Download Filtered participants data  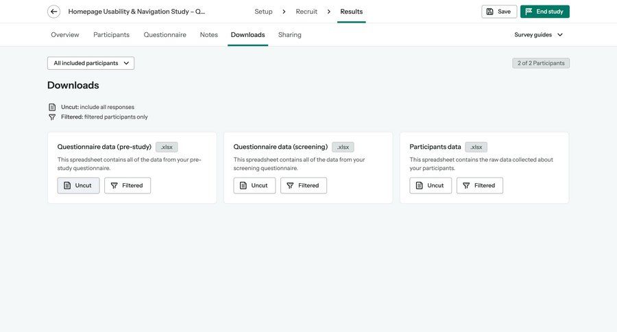[x=480, y=185]
